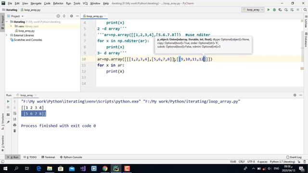Expand the venv folder
Image resolution: width=308 pixels, height=173 pixels.
click(x=11, y=26)
